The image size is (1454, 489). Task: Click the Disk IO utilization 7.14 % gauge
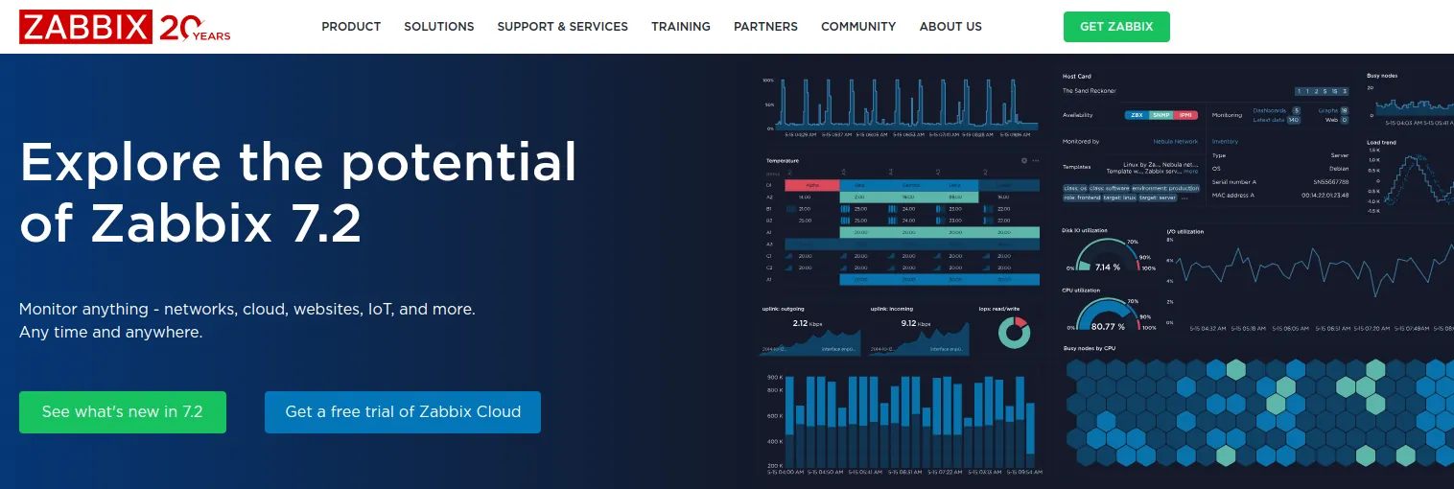tap(1108, 256)
